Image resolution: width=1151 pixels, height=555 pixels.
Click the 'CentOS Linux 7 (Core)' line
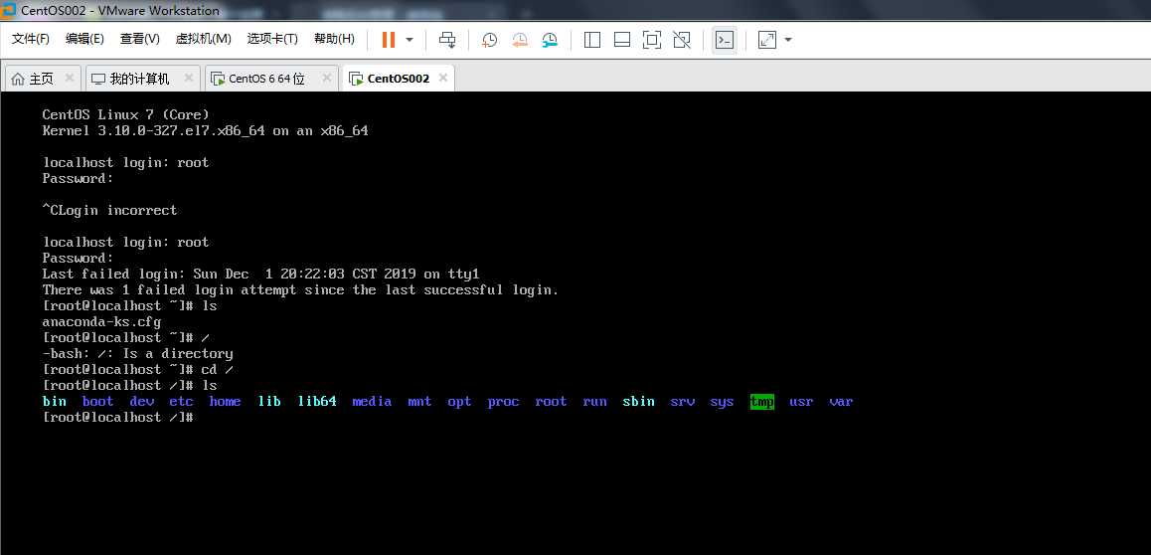coord(125,114)
